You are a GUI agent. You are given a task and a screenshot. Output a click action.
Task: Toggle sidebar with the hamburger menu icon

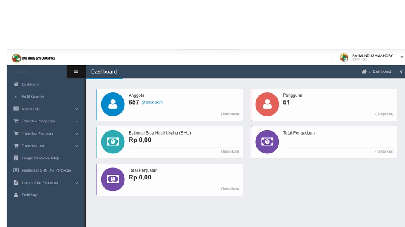76,71
